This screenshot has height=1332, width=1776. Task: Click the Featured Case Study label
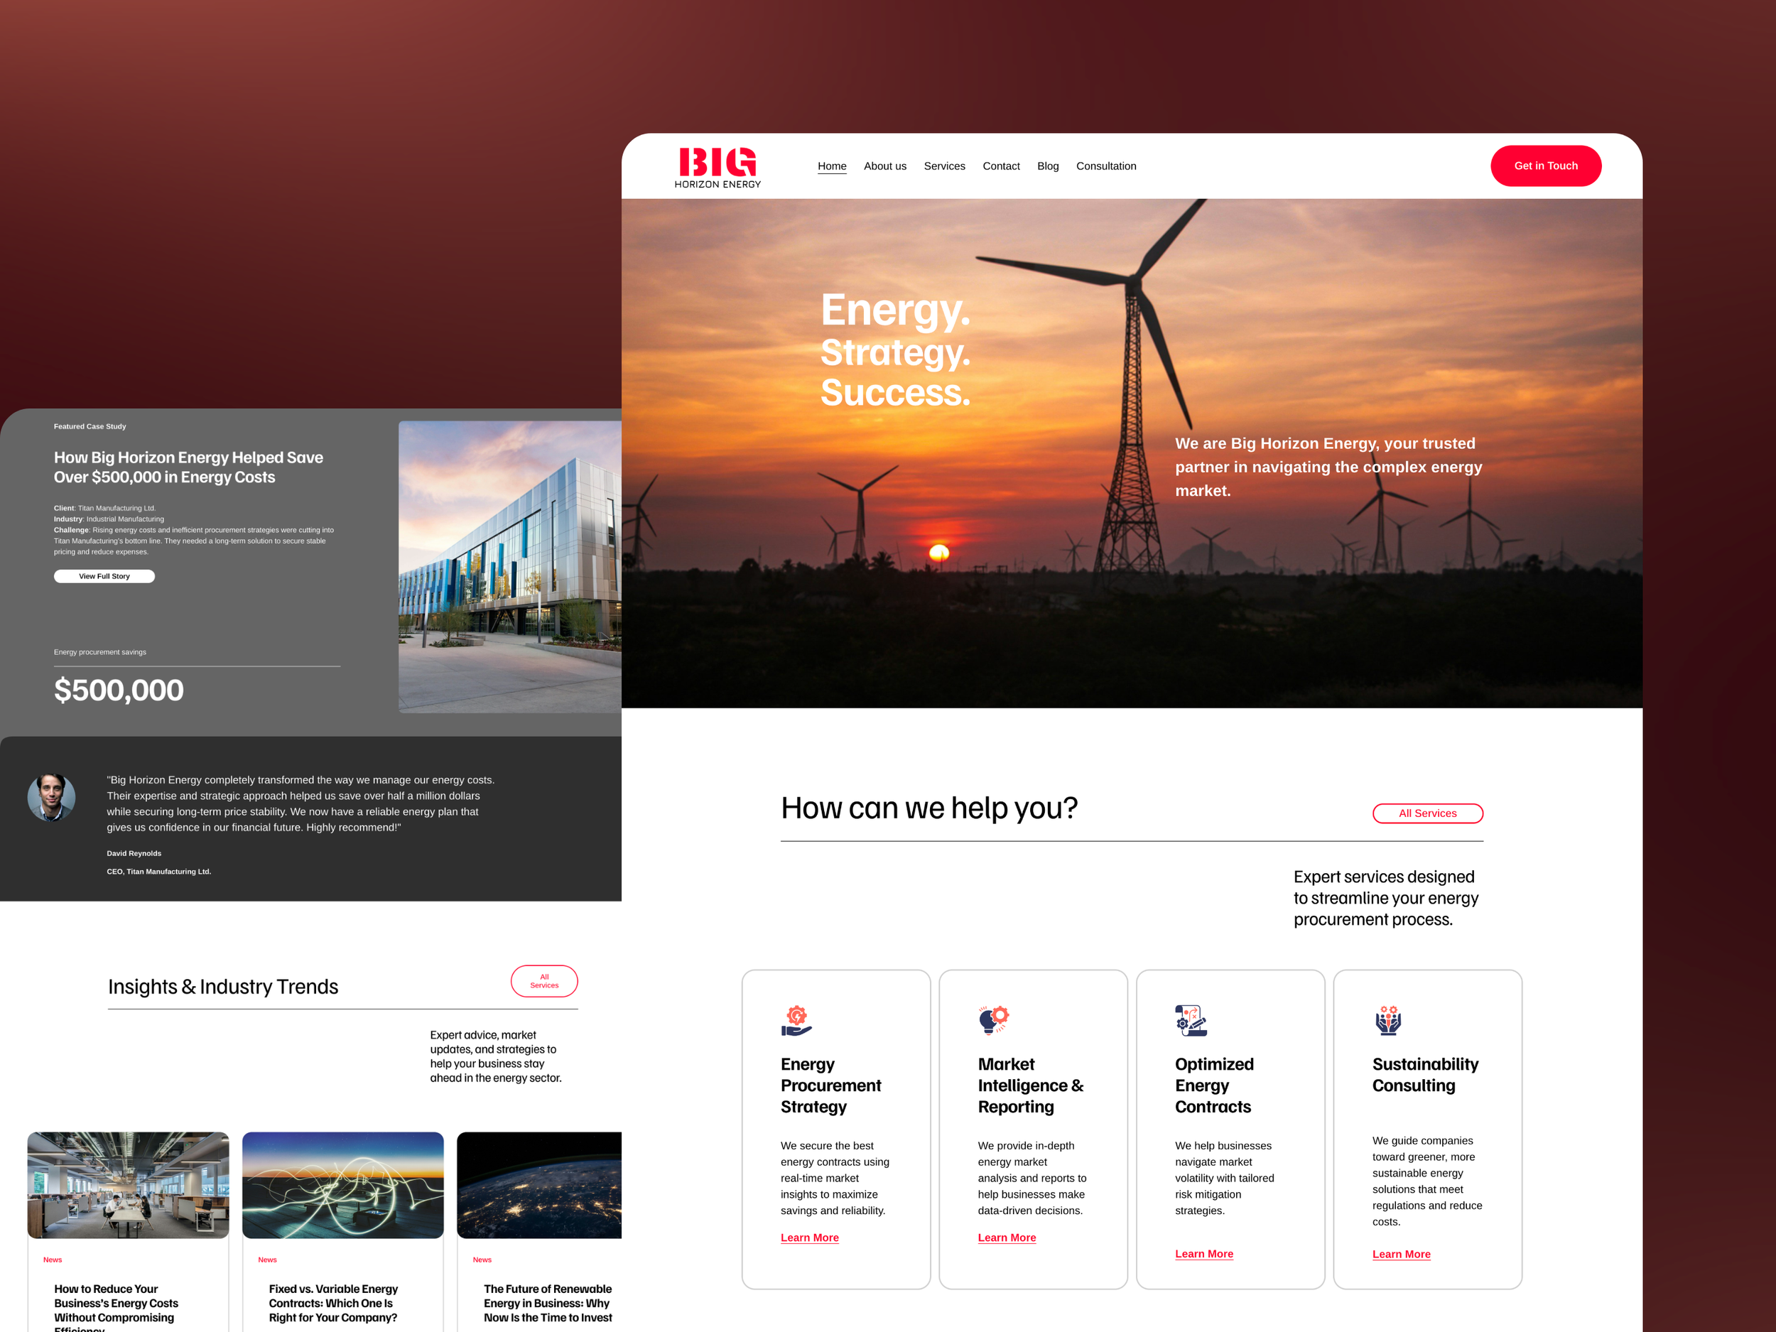[x=90, y=426]
